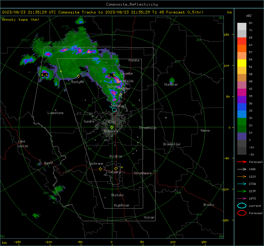Click the Vulcan city label
This screenshot has height=246, width=264.
(x=149, y=217)
